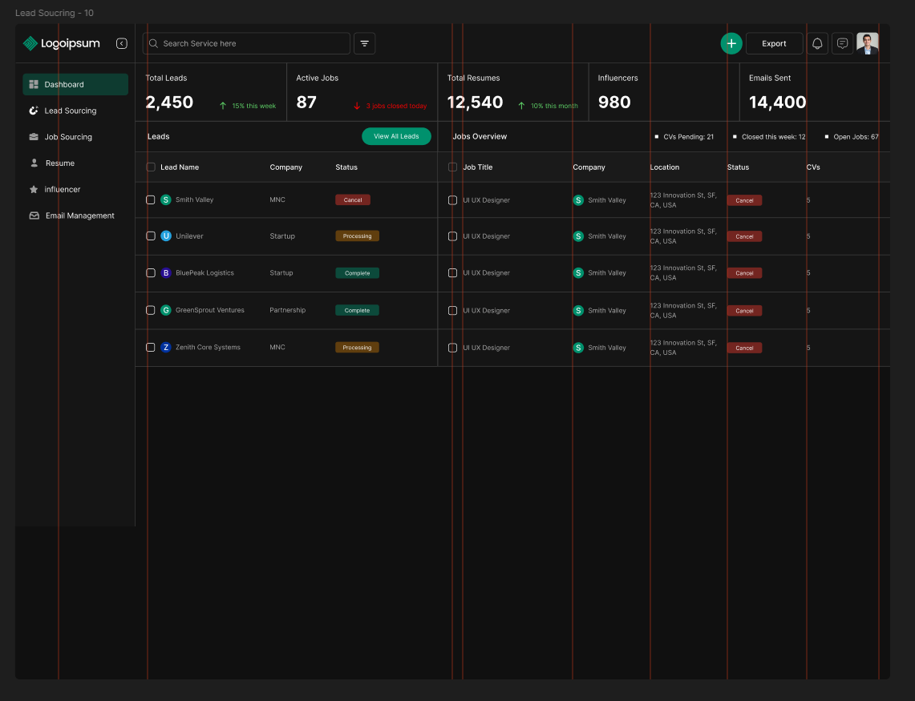
Task: Select the BluePeak Logistics row checkbox
Action: (151, 273)
